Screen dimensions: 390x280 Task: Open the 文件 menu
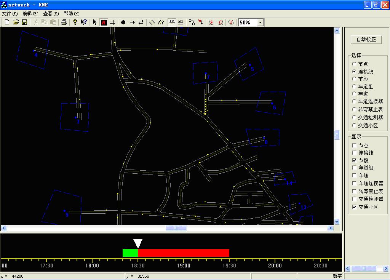click(x=10, y=14)
